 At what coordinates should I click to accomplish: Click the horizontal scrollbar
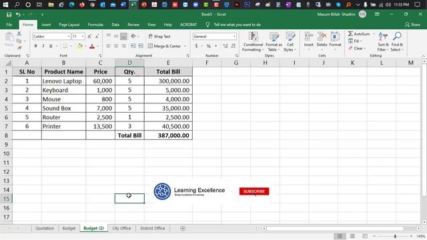[335, 229]
